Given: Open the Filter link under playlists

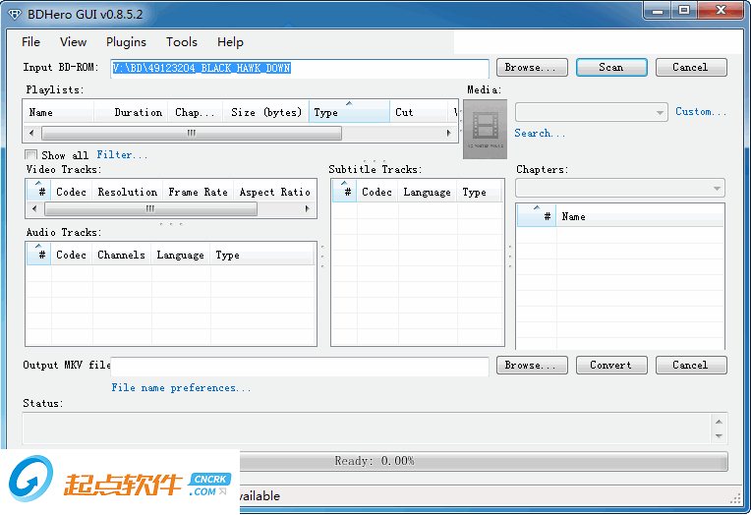Looking at the screenshot, I should point(122,155).
